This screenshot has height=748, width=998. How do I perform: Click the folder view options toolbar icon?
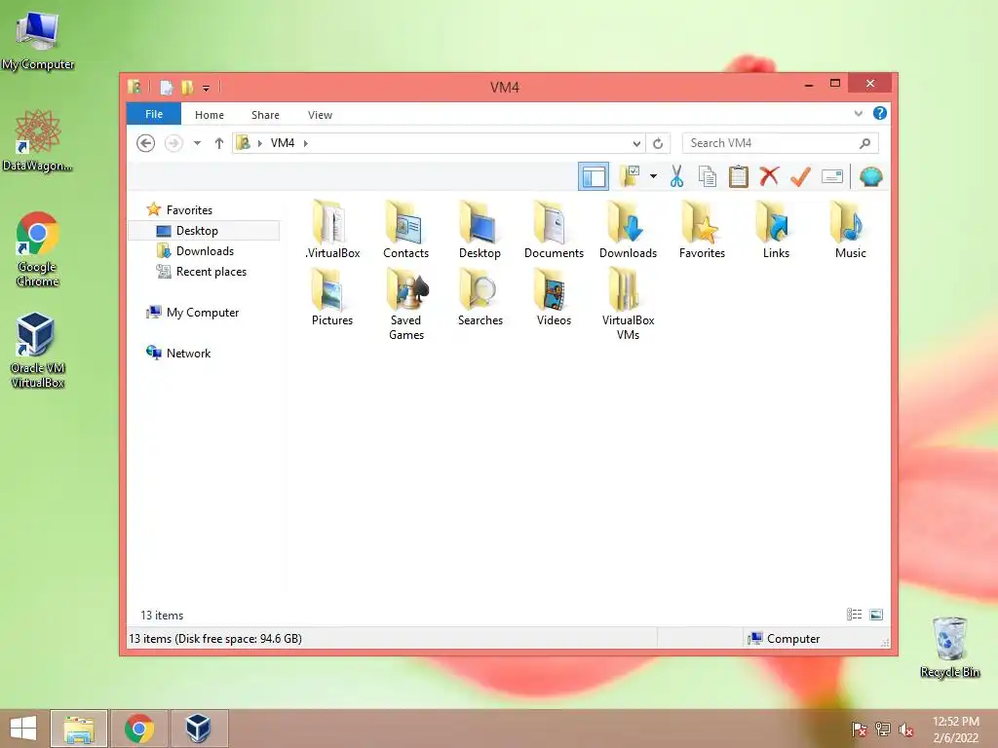631,176
